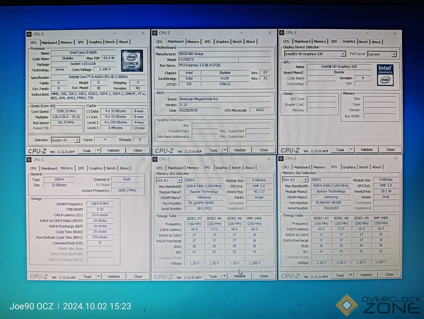Click the Module Size 8 GBytes field

tap(259, 180)
